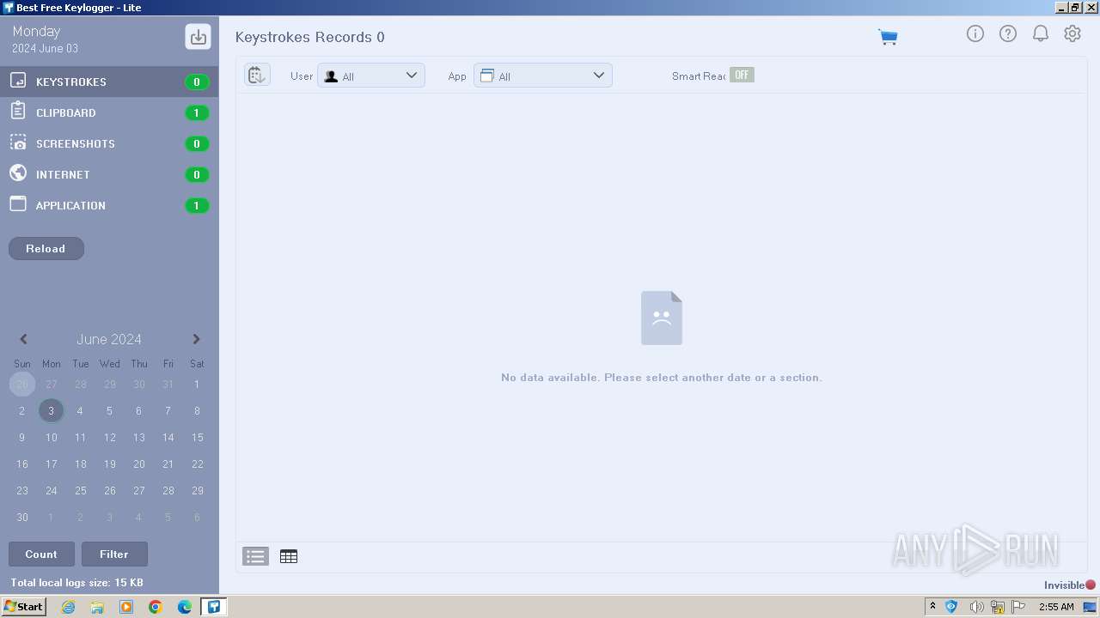Click the Reload button
Image resolution: width=1100 pixels, height=618 pixels.
point(46,248)
